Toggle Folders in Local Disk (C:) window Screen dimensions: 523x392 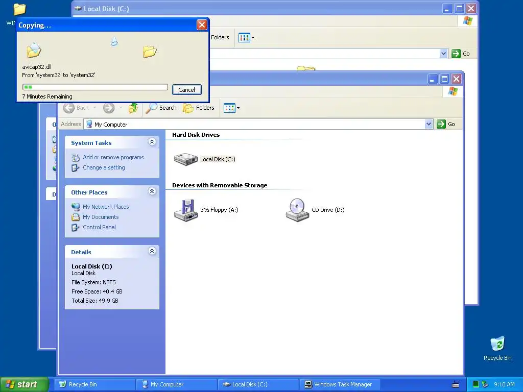tap(220, 37)
